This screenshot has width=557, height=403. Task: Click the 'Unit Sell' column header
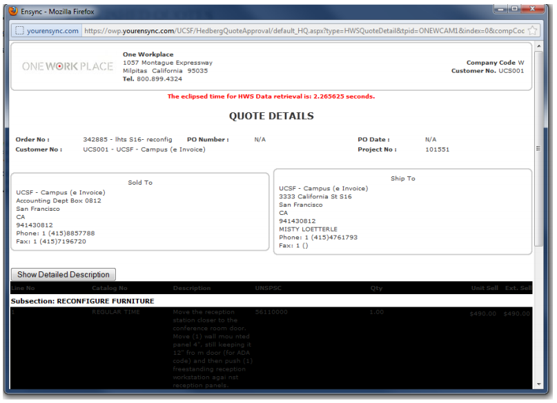click(x=485, y=288)
